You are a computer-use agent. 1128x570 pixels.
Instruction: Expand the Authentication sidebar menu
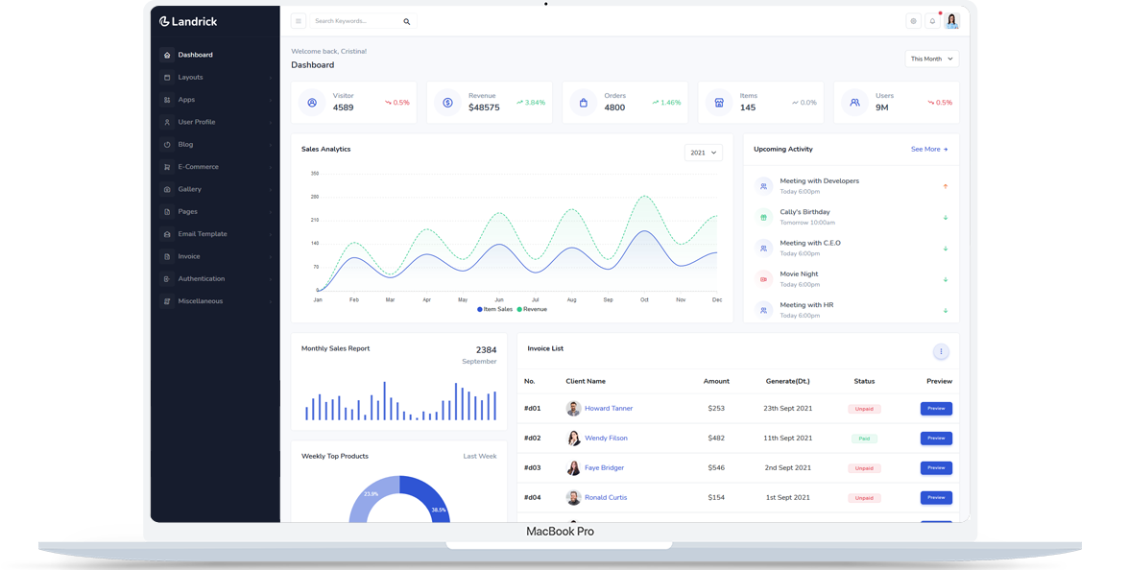click(202, 279)
